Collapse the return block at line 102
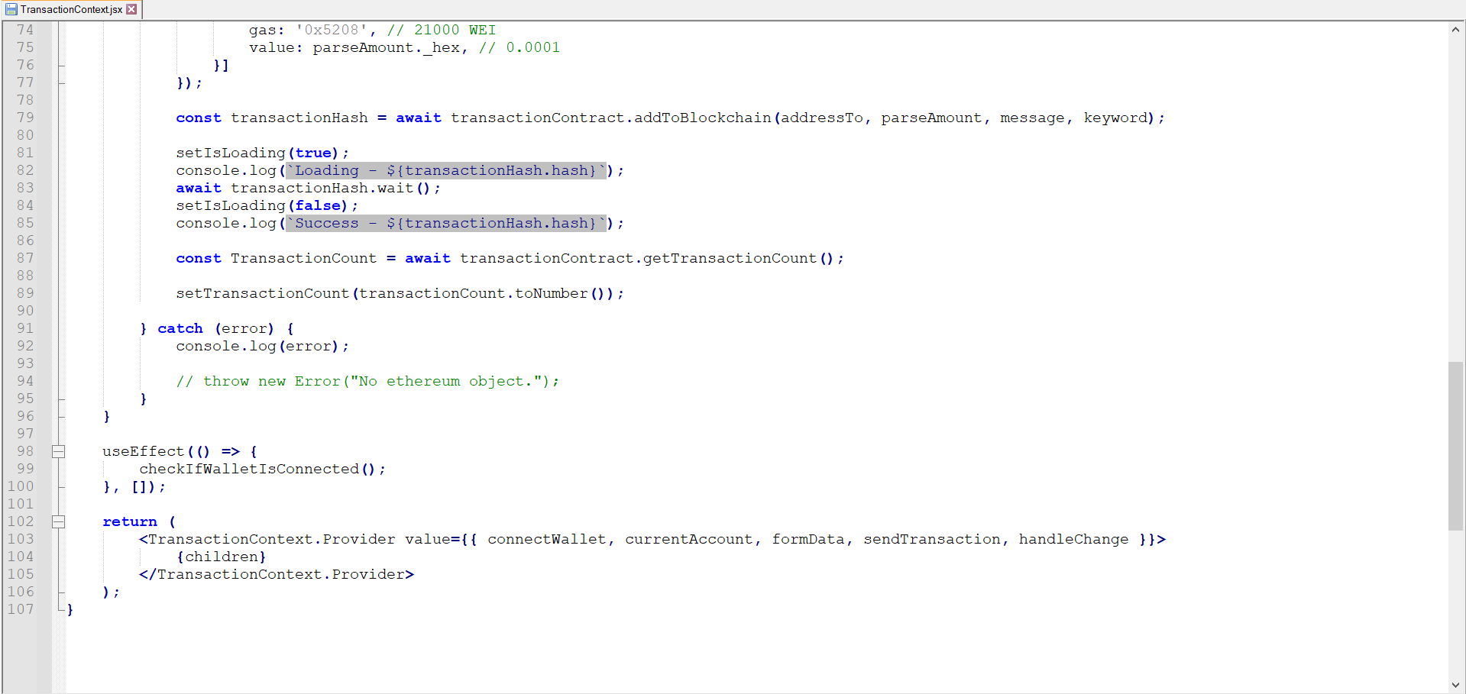 point(58,521)
